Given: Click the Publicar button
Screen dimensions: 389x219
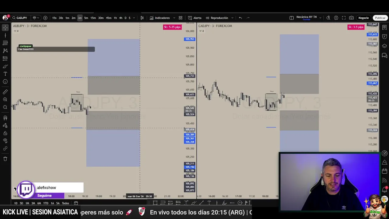Looking at the screenshot, I should 380,18.
